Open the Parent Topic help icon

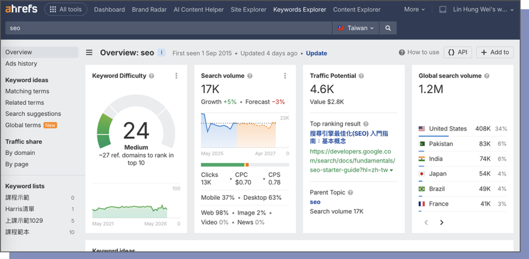[351, 192]
